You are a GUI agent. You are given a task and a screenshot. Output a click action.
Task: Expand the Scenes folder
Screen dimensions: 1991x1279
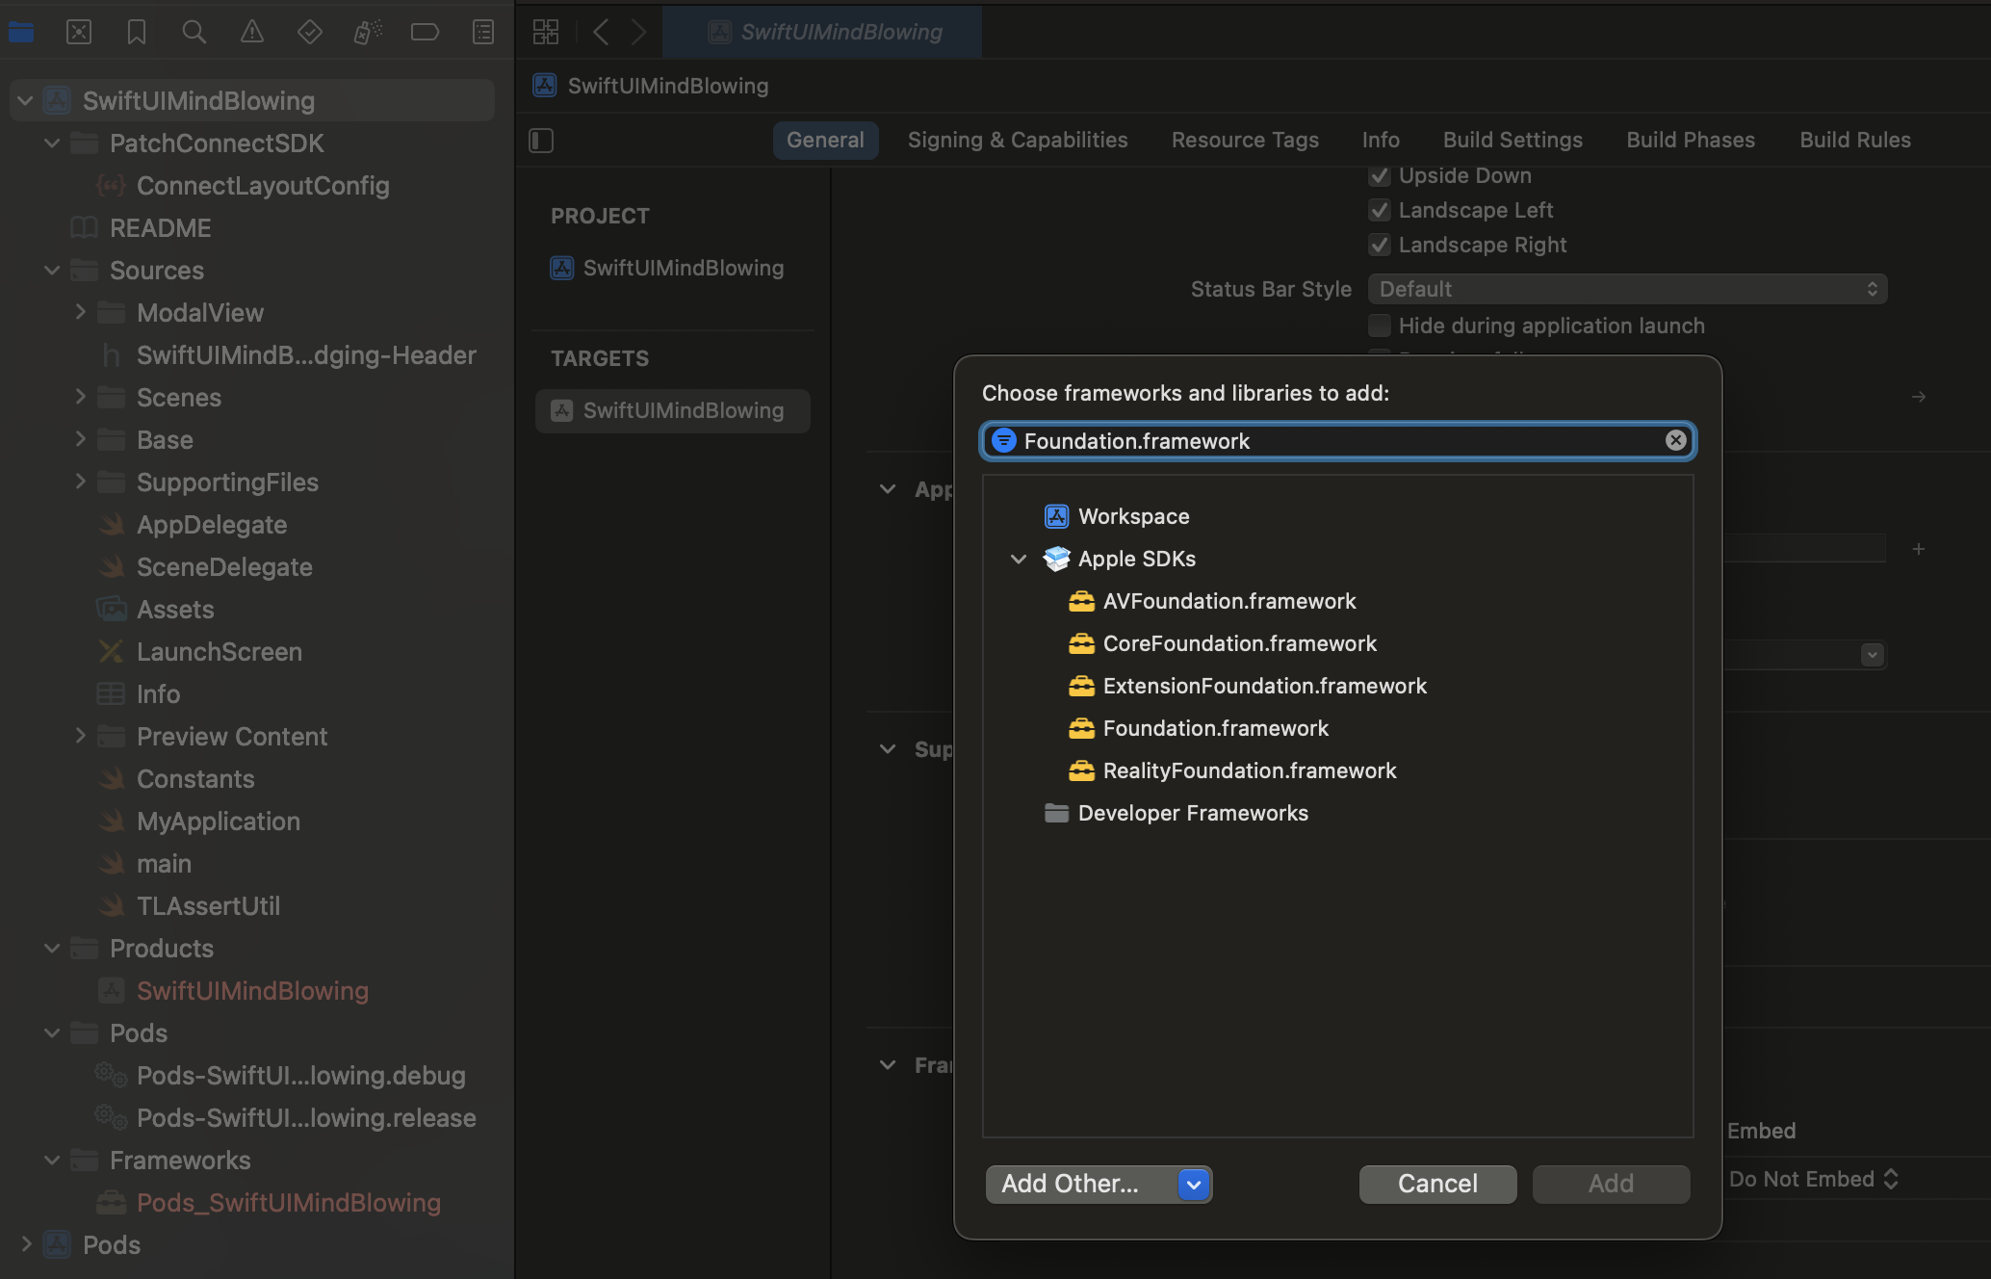[x=80, y=397]
